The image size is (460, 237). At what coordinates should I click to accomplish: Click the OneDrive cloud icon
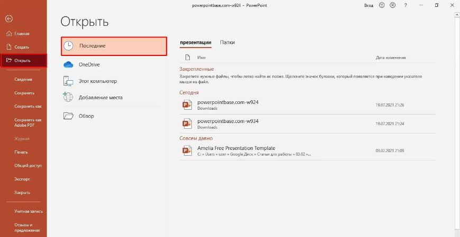tap(68, 65)
